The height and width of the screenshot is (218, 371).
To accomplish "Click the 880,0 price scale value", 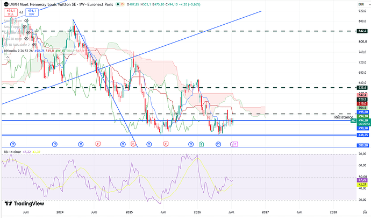I will [362, 21].
